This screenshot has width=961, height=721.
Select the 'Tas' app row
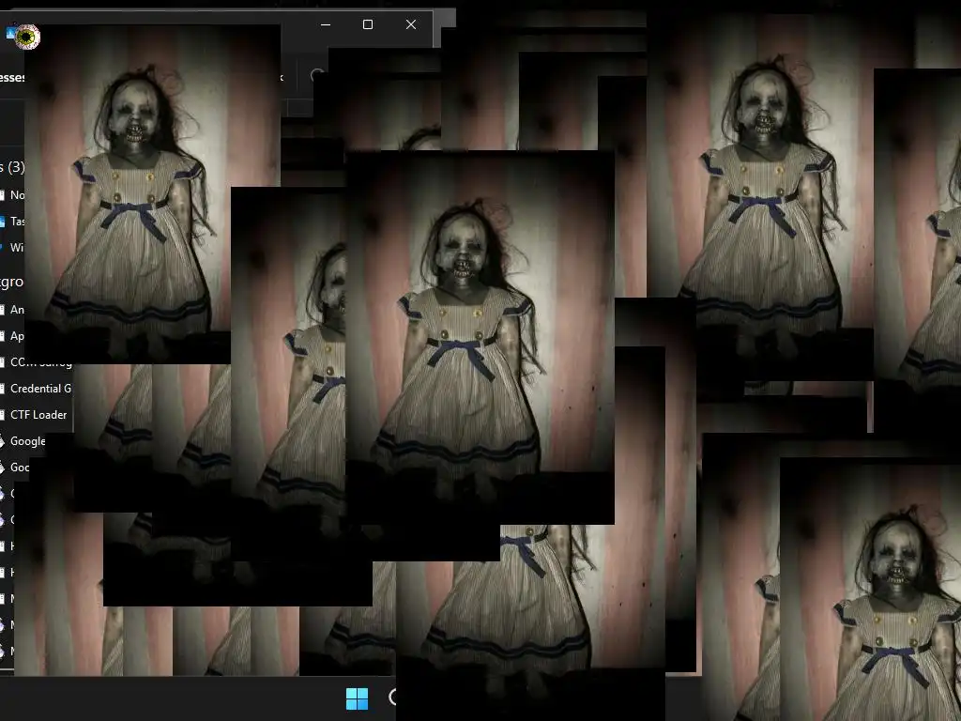(12, 222)
